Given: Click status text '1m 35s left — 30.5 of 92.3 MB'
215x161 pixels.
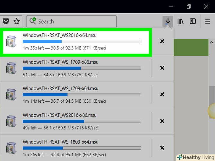Looking at the screenshot, I should pyautogui.click(x=52, y=48).
